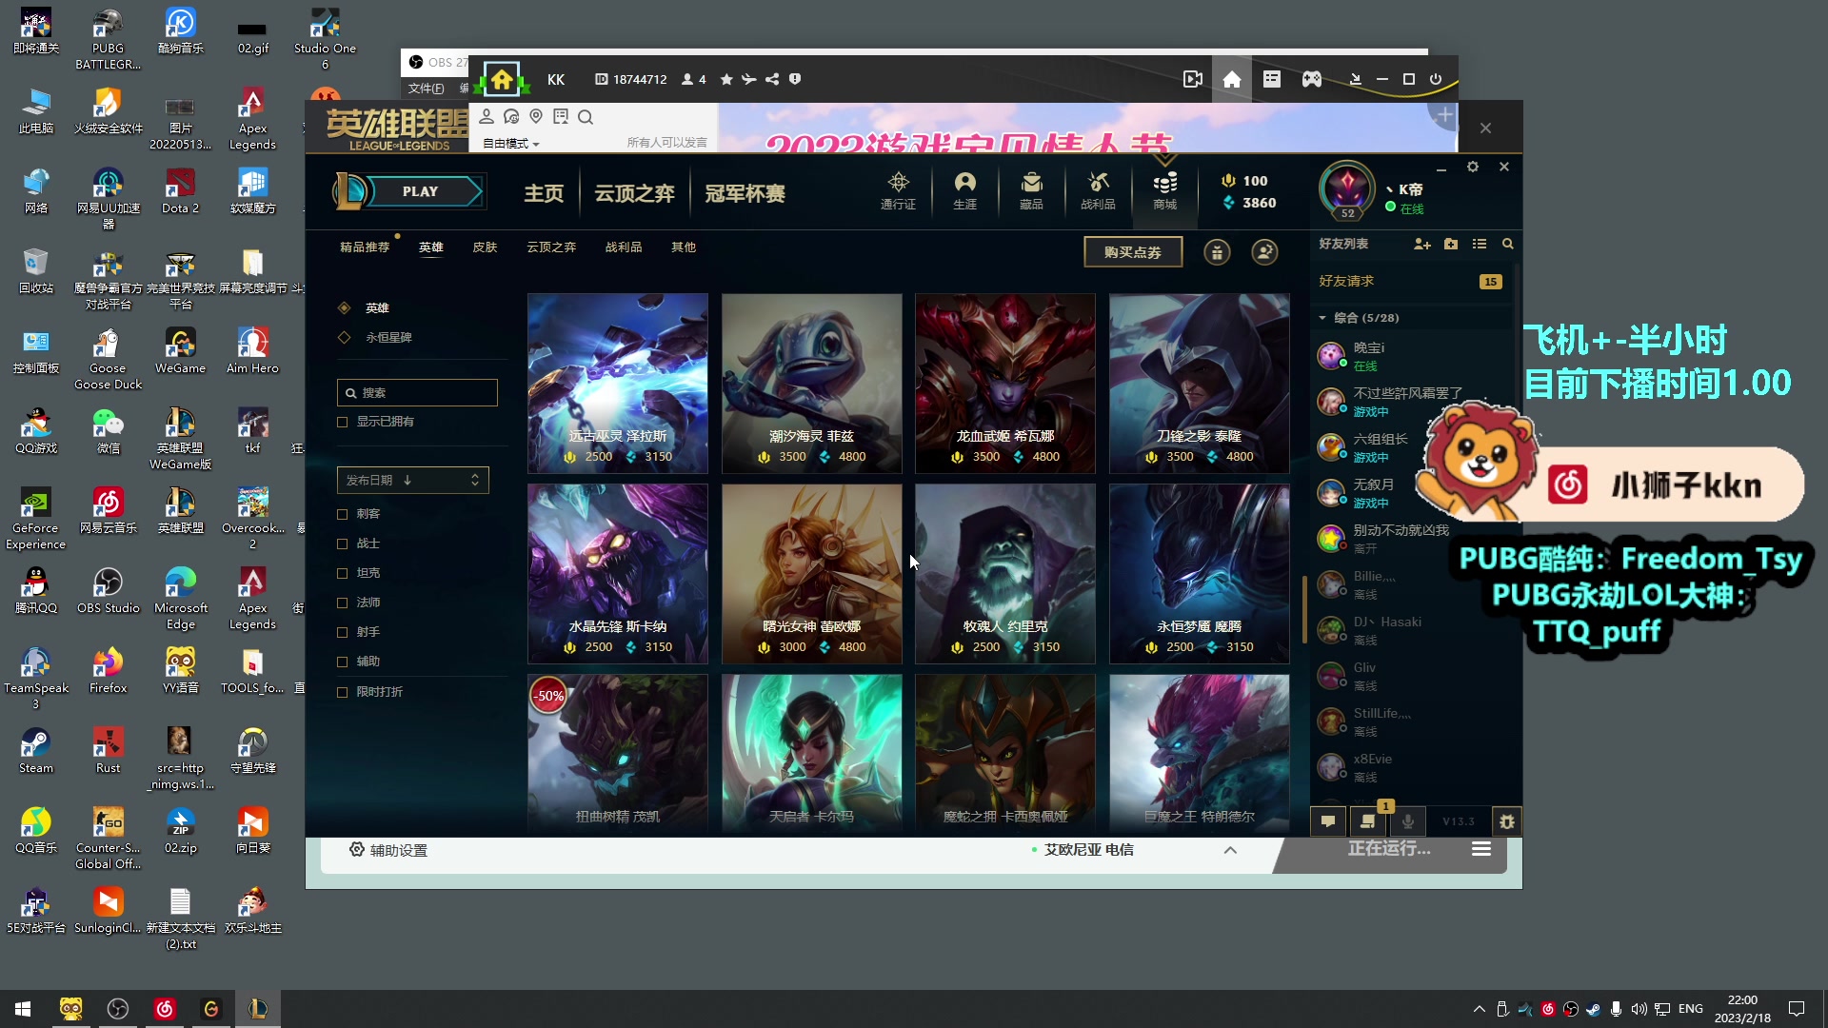This screenshot has width=1828, height=1028.
Task: Check the 限时打折 filter
Action: tap(343, 692)
